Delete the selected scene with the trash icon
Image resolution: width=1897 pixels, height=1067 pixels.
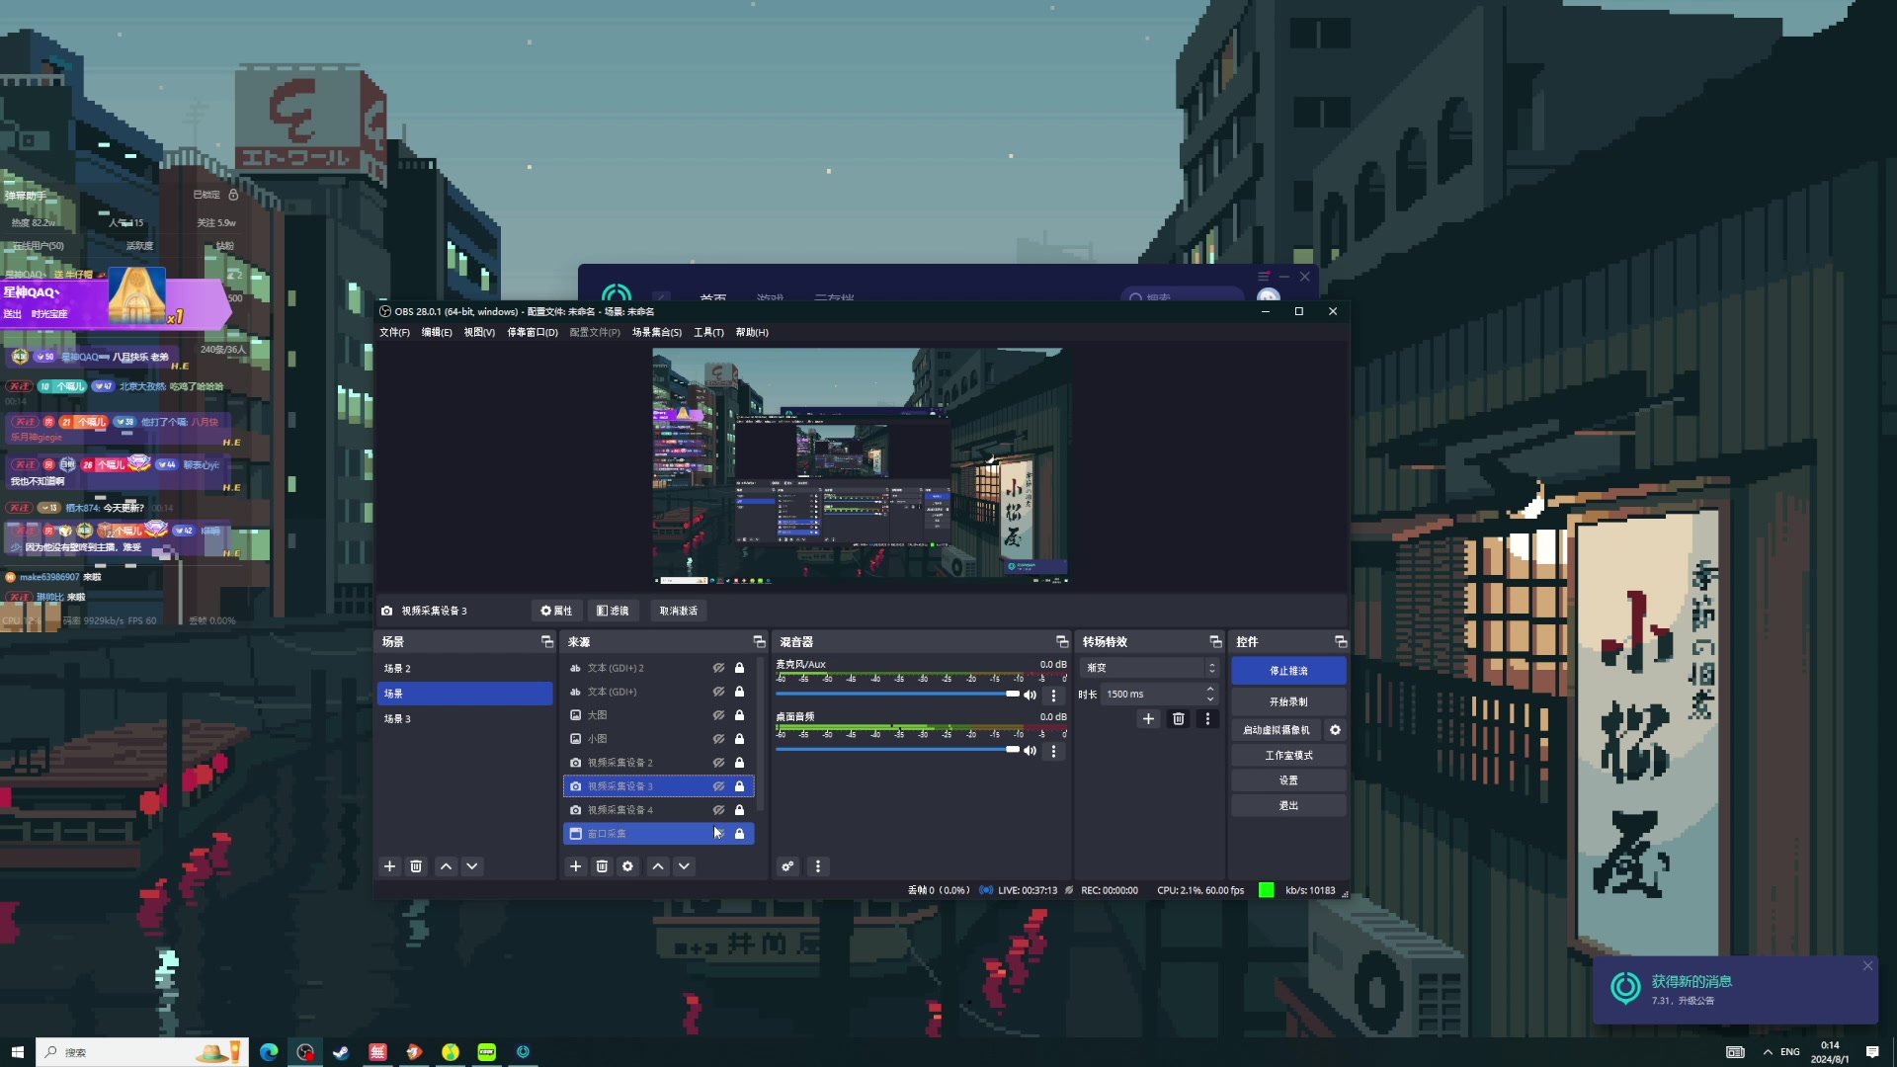click(x=416, y=866)
